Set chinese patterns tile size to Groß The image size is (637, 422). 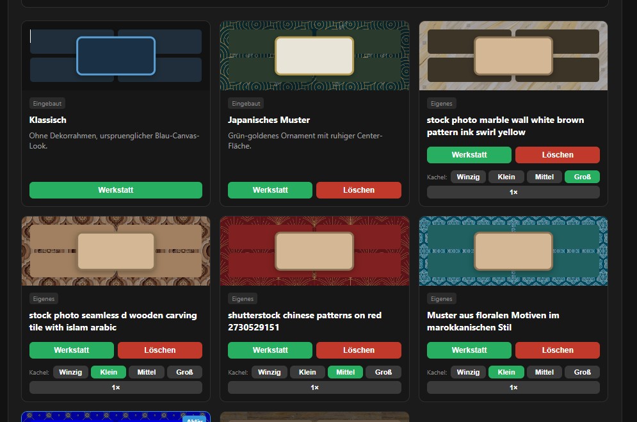coord(383,373)
